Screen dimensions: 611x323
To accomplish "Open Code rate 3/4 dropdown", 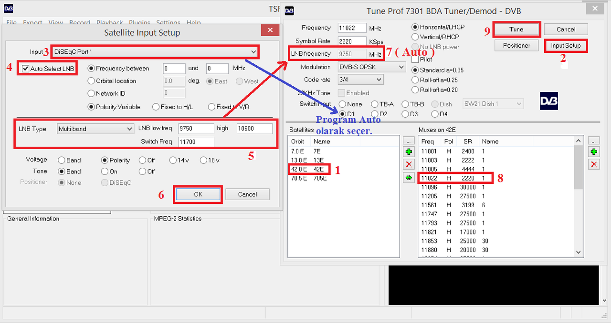I will [360, 80].
